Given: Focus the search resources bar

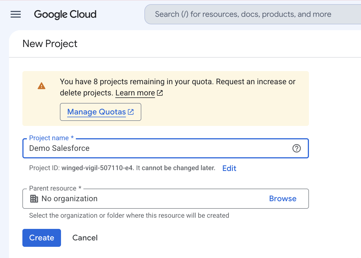Looking at the screenshot, I should (253, 14).
